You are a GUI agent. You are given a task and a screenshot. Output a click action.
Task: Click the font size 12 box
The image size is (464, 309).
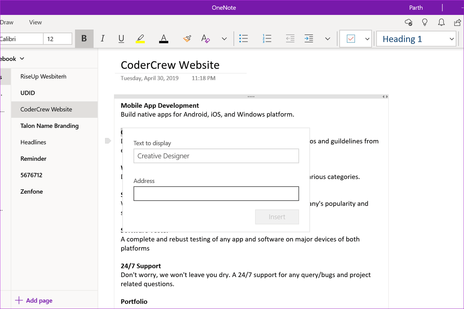click(x=58, y=39)
